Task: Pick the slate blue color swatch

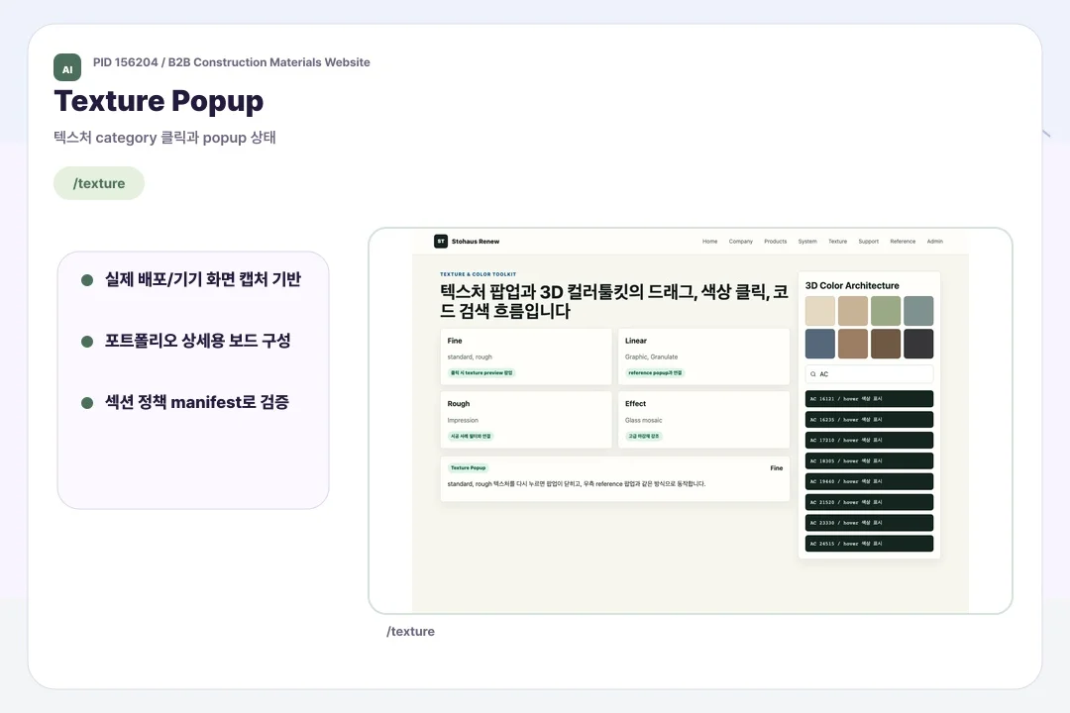Action: (x=819, y=344)
